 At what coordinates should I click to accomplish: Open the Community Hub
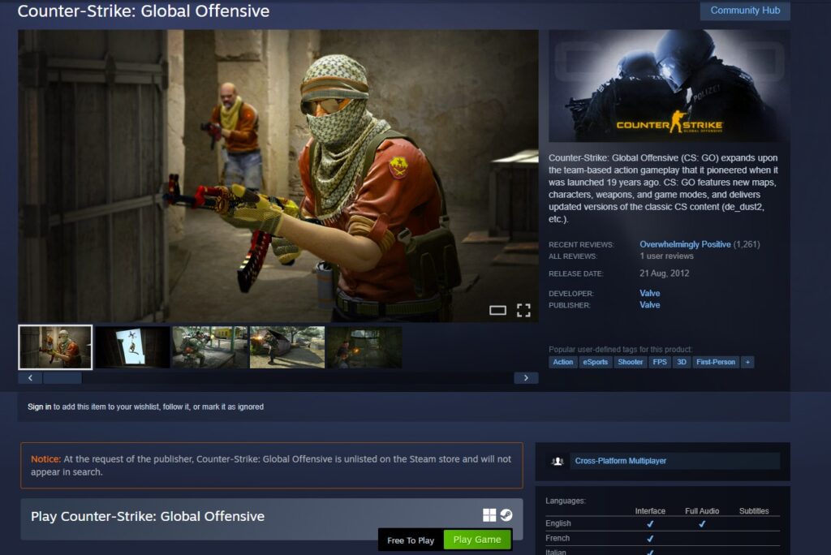[744, 11]
